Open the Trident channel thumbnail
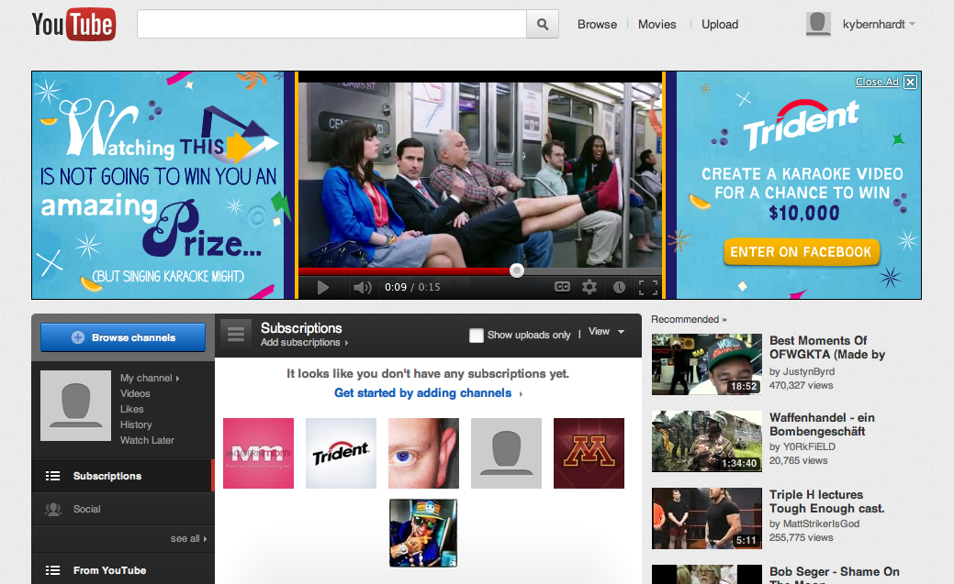This screenshot has height=584, width=954. click(341, 453)
